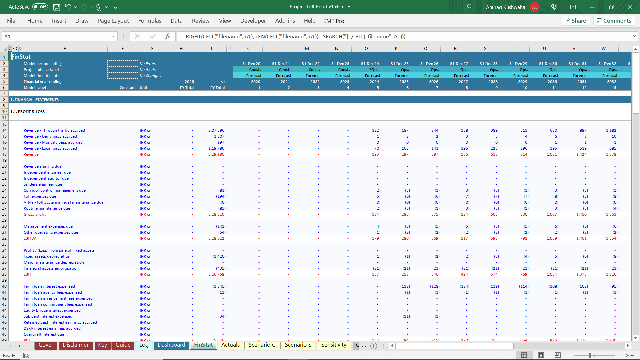Toggle the AutoSave switch
Image resolution: width=640 pixels, height=360 pixels.
[40, 7]
